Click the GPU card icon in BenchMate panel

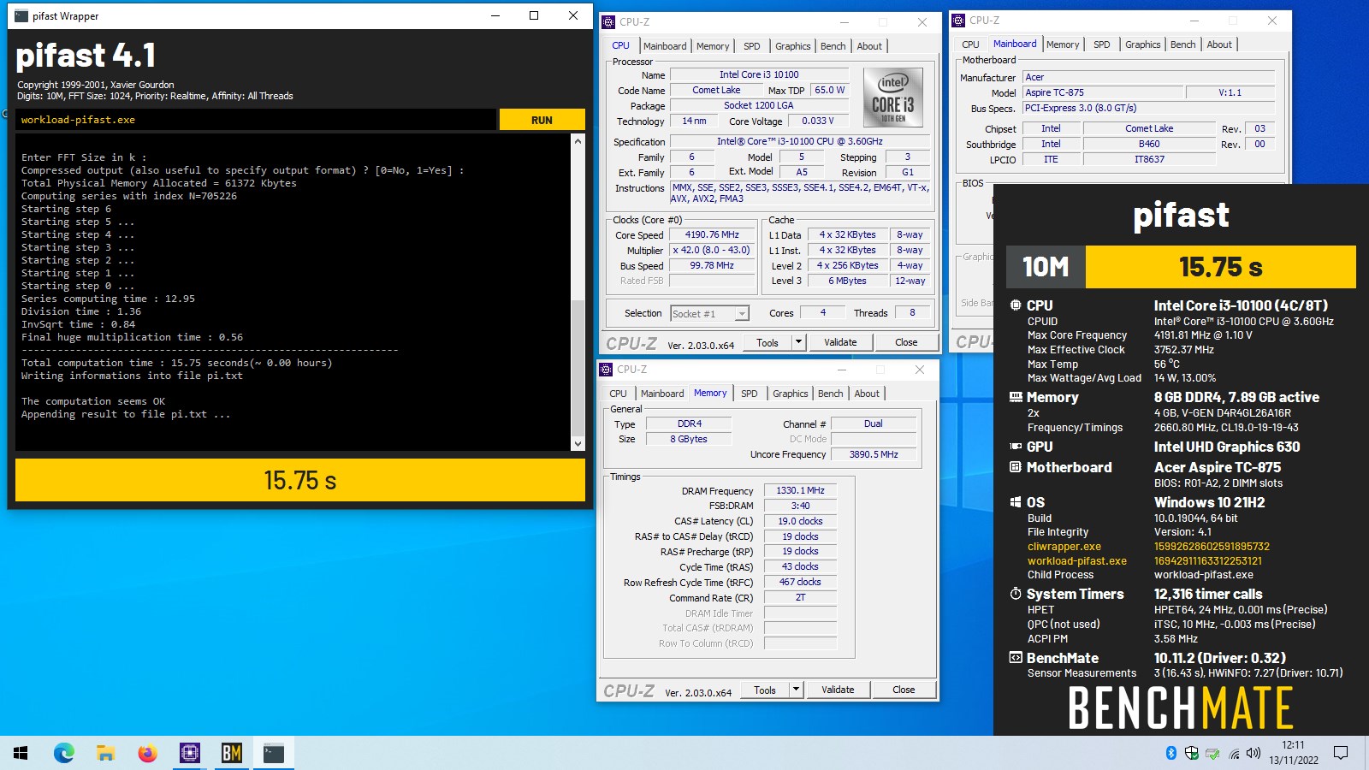click(1016, 447)
